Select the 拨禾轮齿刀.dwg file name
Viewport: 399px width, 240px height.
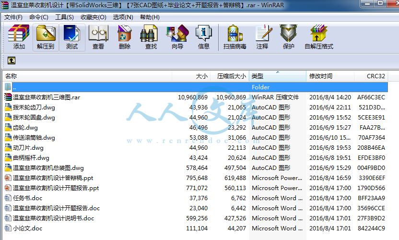point(34,107)
